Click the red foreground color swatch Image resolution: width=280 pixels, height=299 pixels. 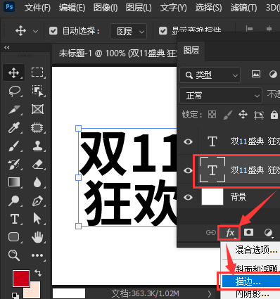(x=21, y=279)
